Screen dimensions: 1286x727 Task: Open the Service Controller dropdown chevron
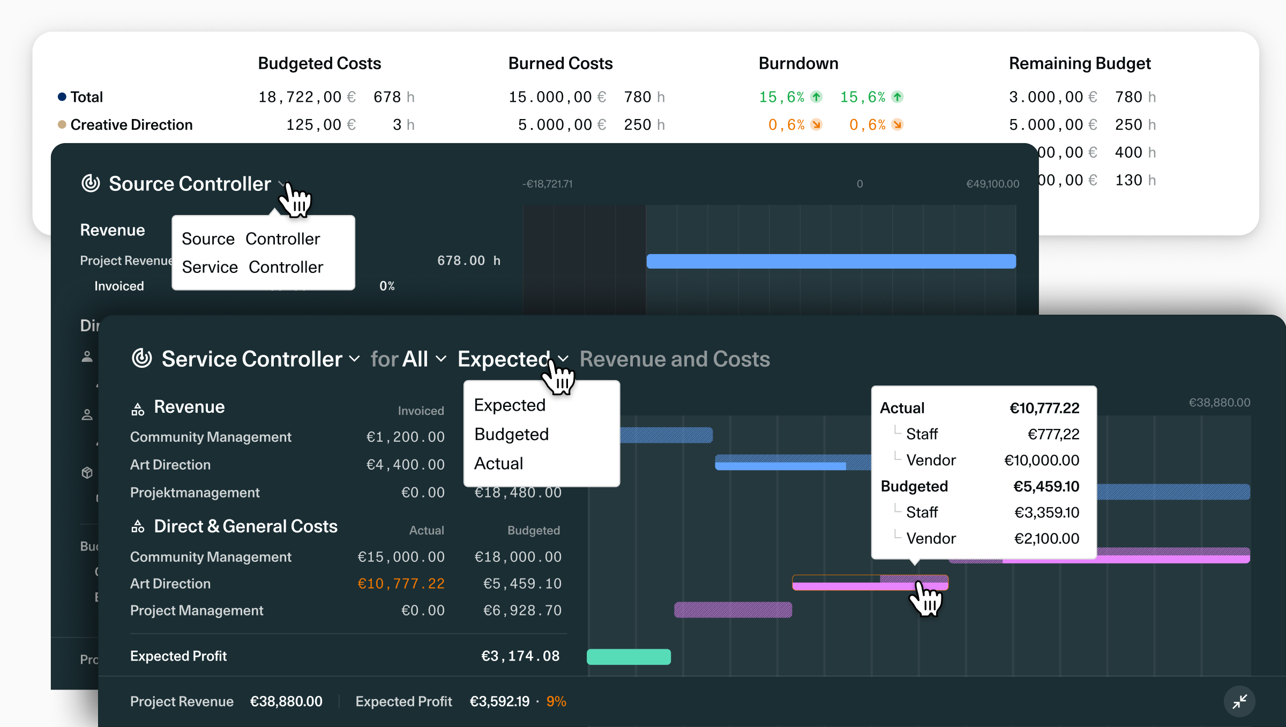point(354,359)
